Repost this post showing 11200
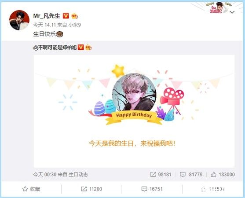245x198 pixels. pyautogui.click(x=91, y=189)
